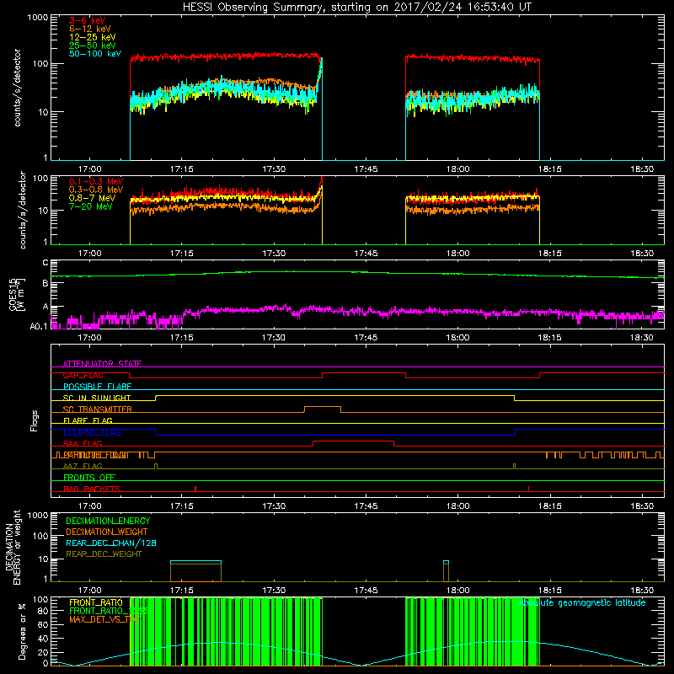The width and height of the screenshot is (674, 674).
Task: Click the 25-50 keV legend entry
Action: tap(92, 45)
